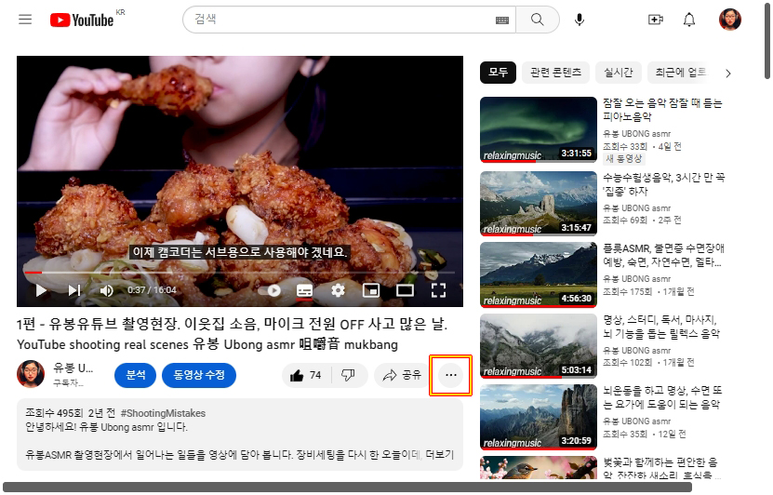The width and height of the screenshot is (773, 495).
Task: Toggle autoplay switch in player
Action: [270, 290]
